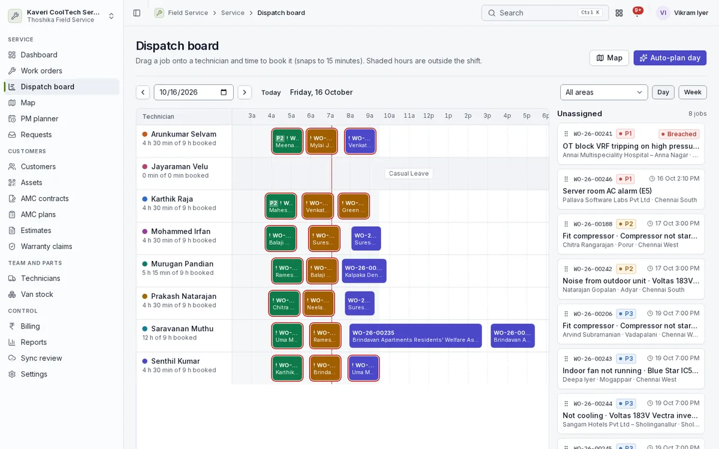Viewport: 719px width, 449px height.
Task: Click the Map sidebar icon
Action: tap(12, 102)
